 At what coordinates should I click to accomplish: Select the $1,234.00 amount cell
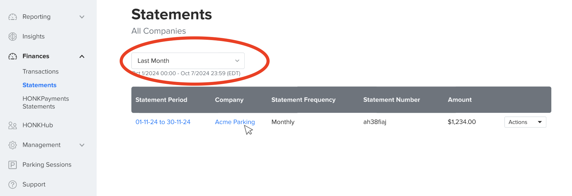[462, 122]
